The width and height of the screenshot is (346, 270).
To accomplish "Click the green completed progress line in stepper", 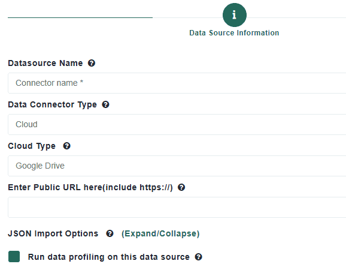I will pos(80,17).
